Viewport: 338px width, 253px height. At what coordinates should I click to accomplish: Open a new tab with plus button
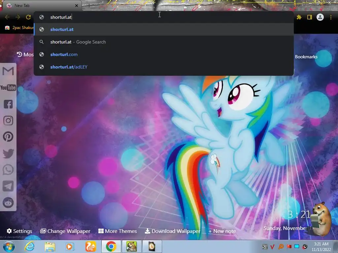tap(89, 6)
